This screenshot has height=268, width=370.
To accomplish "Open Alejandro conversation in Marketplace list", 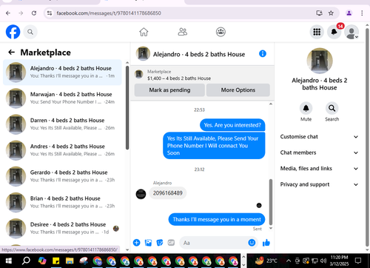I will pos(62,73).
